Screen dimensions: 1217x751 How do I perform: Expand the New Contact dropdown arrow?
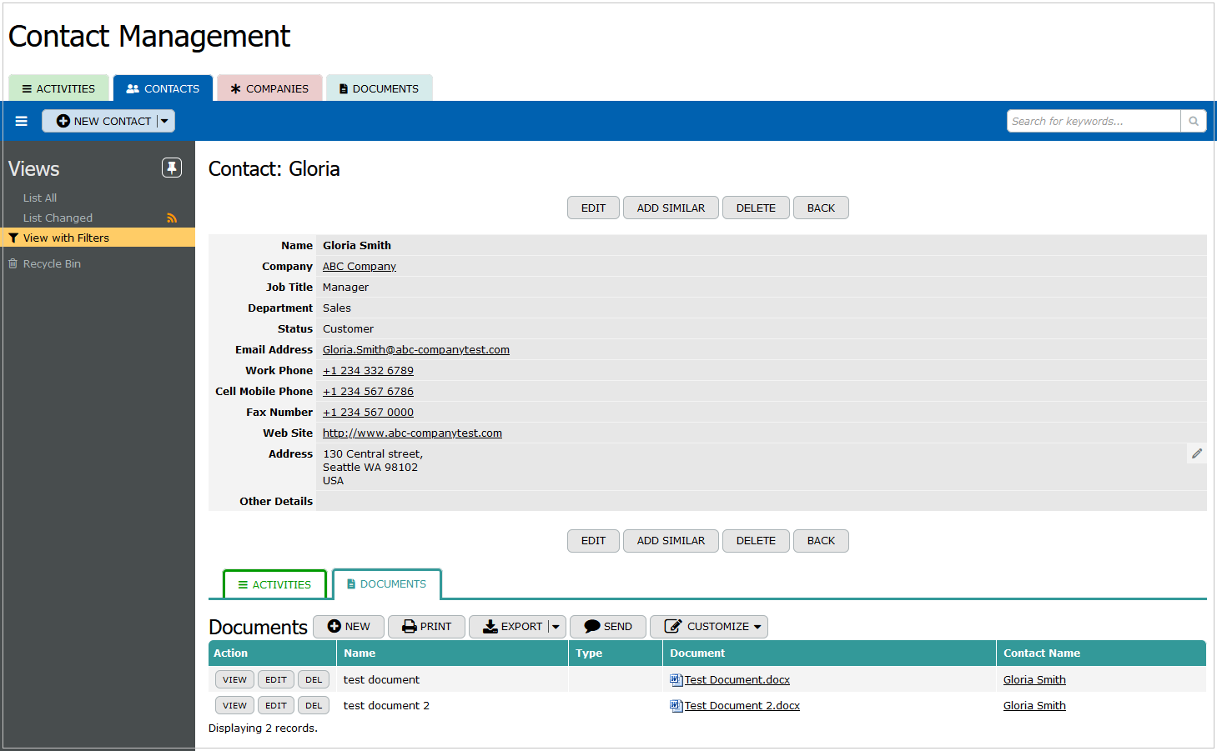[165, 121]
